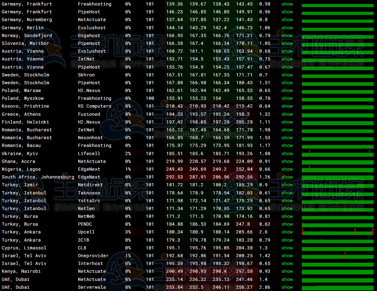Select the 'Fusioned' provider text
Image resolution: width=377 pixels, height=291 pixels.
[x=89, y=114]
